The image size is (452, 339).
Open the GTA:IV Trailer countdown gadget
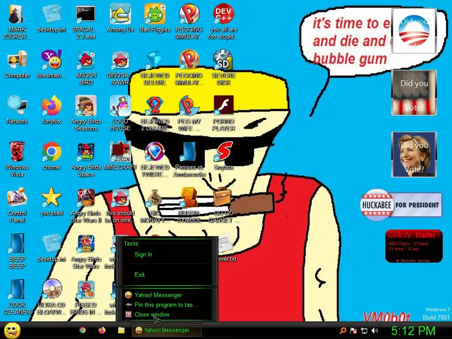tap(414, 246)
